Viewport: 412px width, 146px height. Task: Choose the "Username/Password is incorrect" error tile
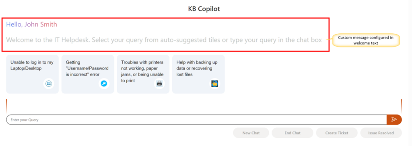pos(88,74)
